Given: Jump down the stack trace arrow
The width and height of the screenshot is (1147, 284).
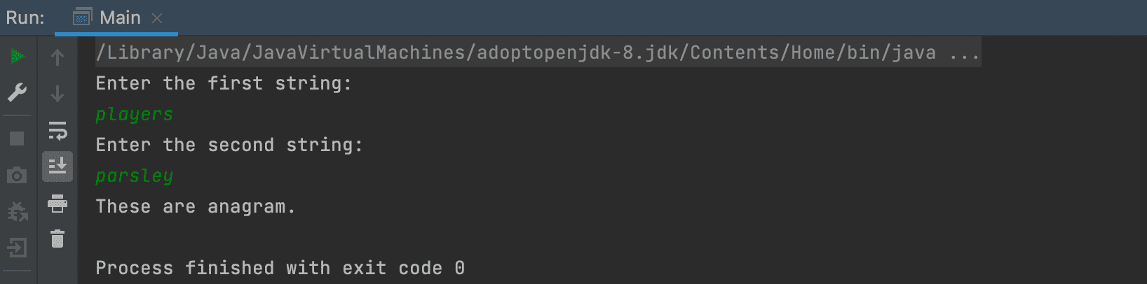Looking at the screenshot, I should [57, 93].
